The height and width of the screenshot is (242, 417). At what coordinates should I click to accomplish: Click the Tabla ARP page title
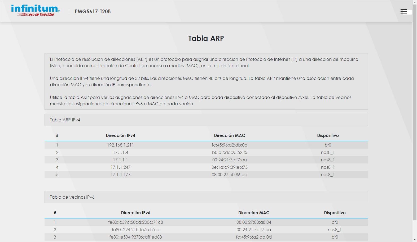coord(206,38)
